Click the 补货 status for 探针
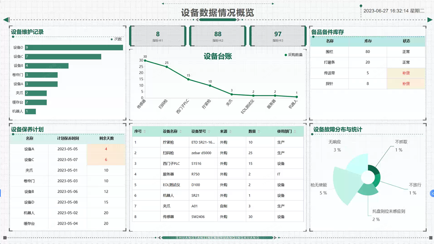Screen dimensions: 434x244 [406, 84]
